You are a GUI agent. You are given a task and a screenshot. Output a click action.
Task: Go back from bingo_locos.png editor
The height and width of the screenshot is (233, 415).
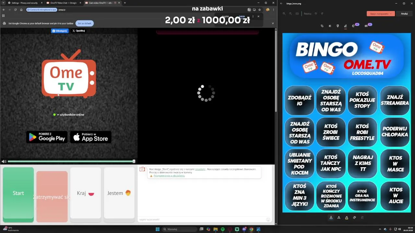point(281,4)
